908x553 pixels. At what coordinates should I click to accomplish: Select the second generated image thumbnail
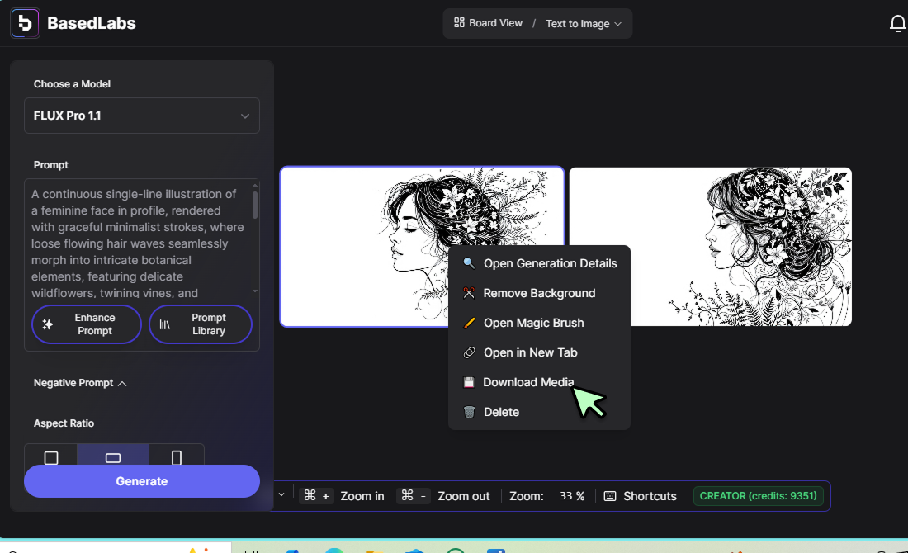pos(710,247)
